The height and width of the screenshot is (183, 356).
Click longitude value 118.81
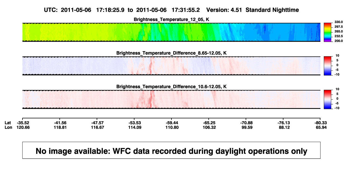(x=60, y=127)
